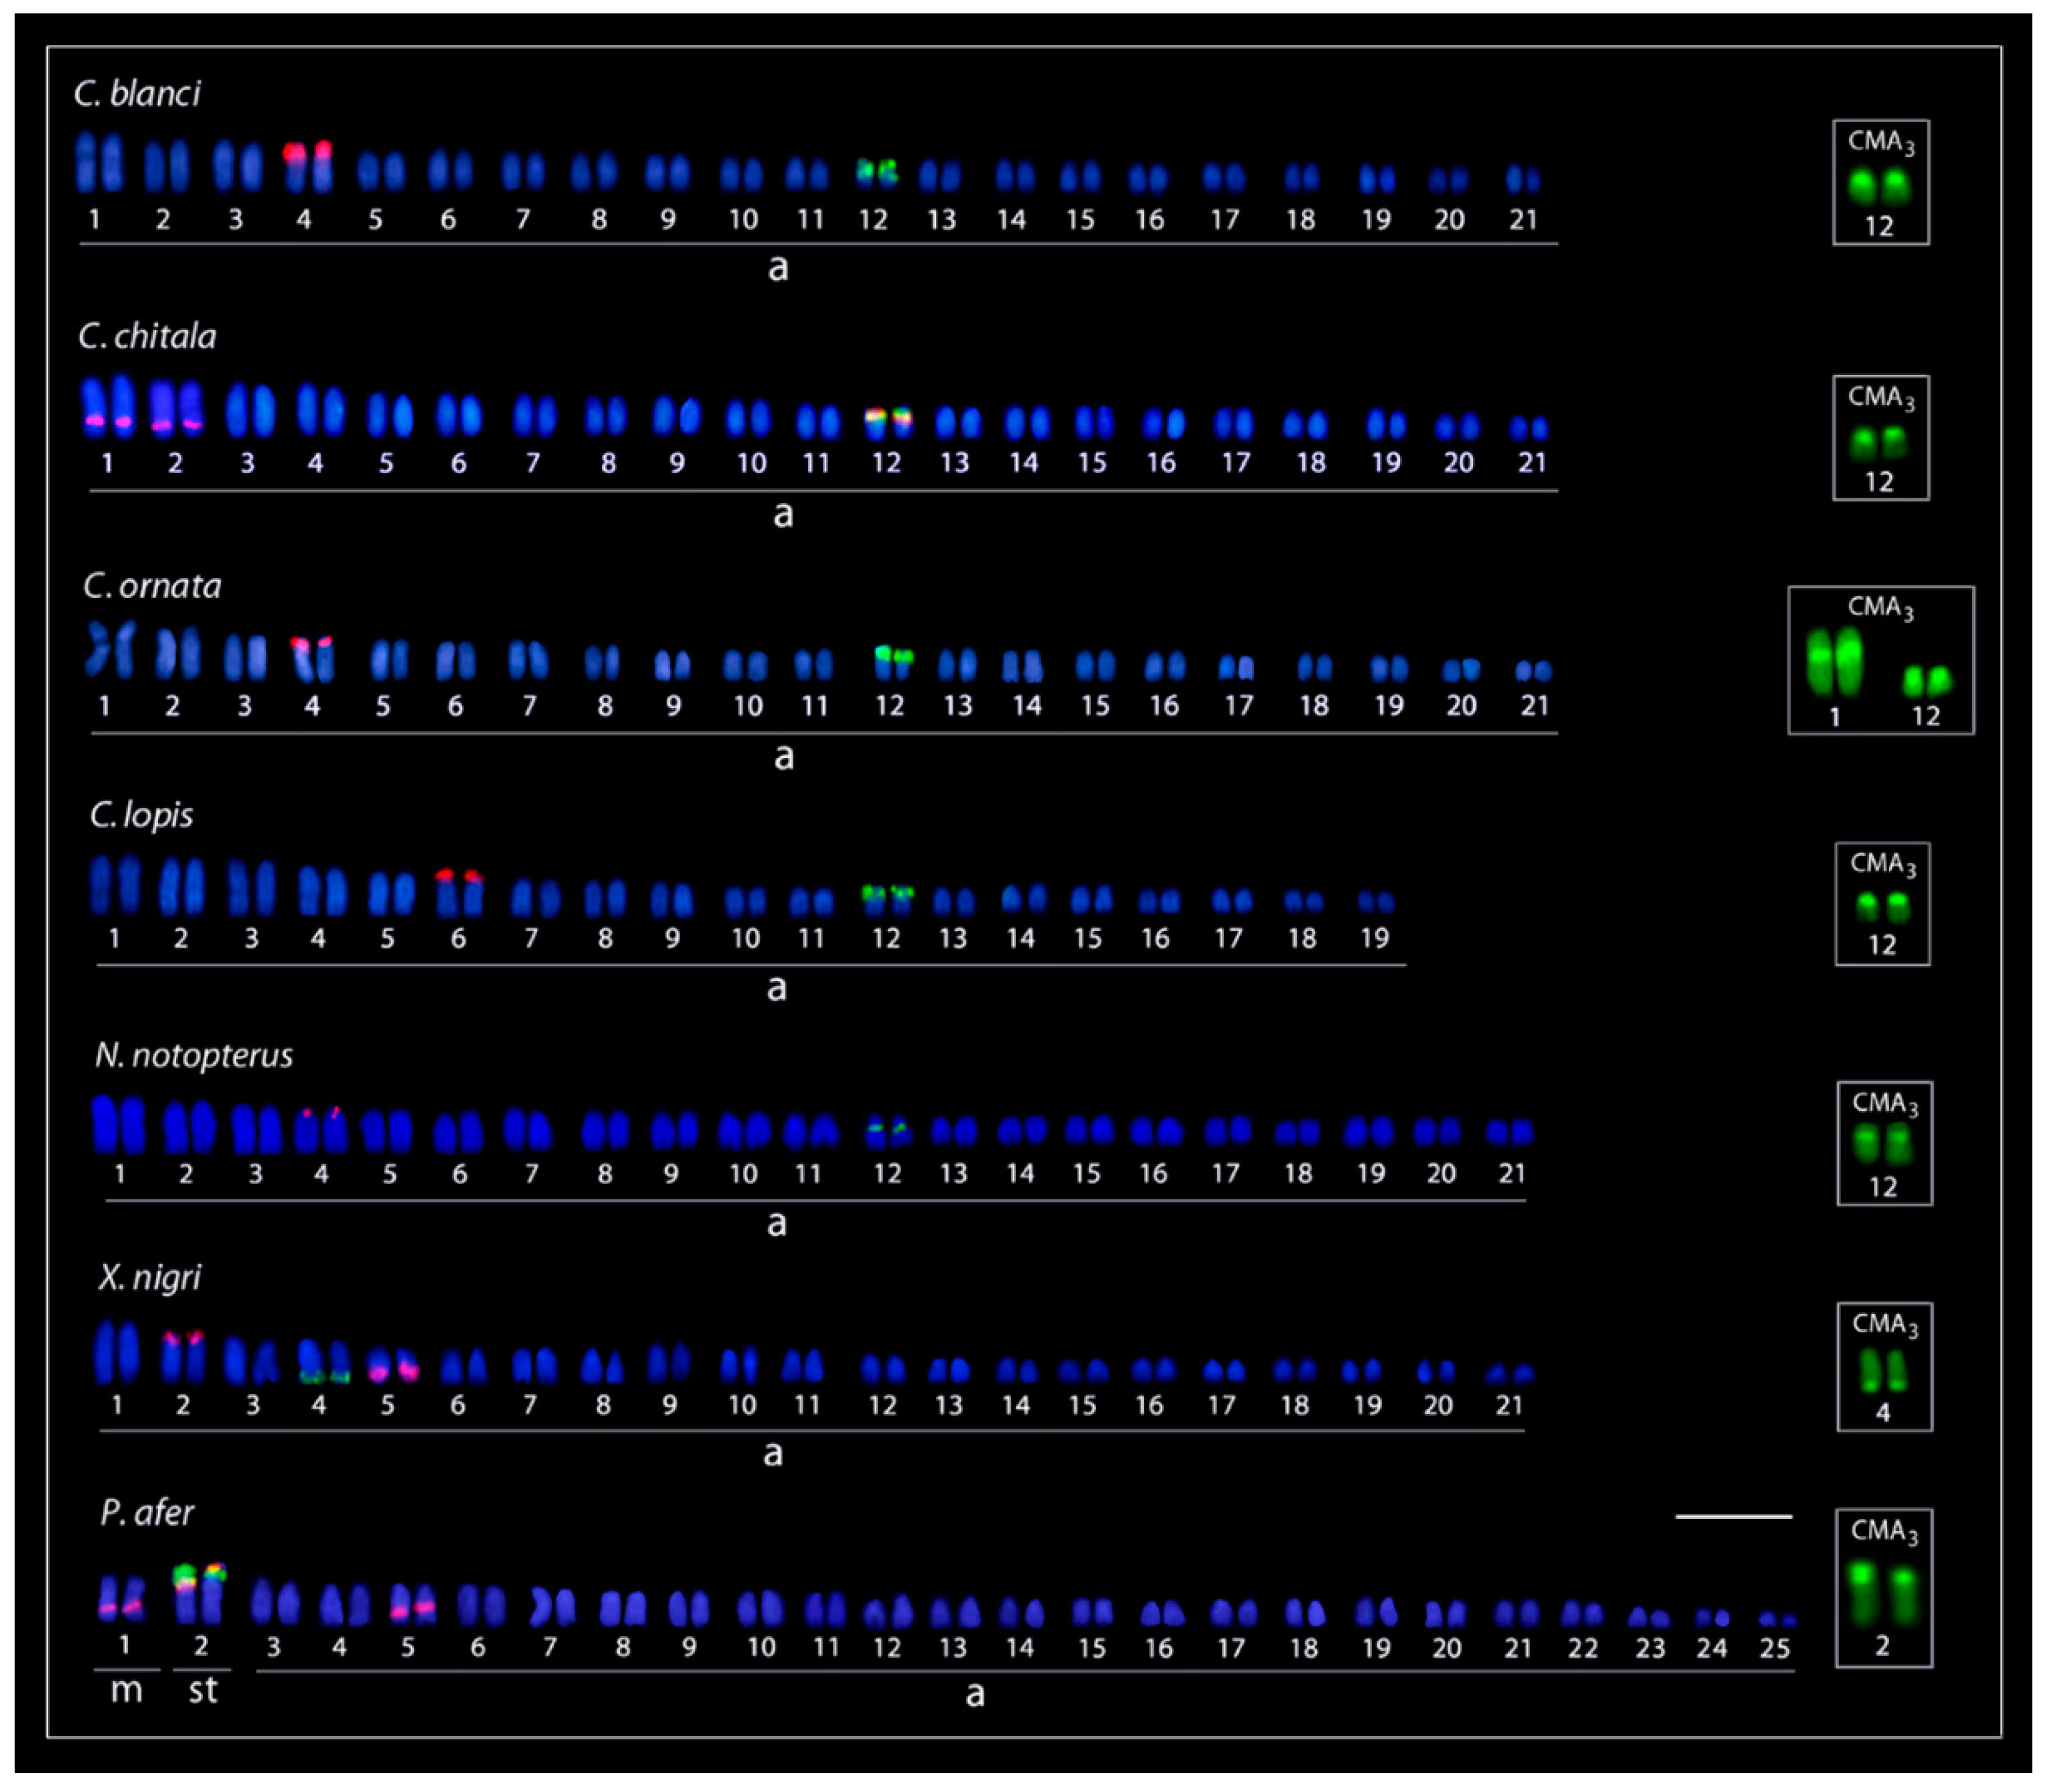Image resolution: width=2047 pixels, height=1792 pixels.
Task: Click chromosome pair 25 in the P. afer row
Action: click(1777, 1619)
